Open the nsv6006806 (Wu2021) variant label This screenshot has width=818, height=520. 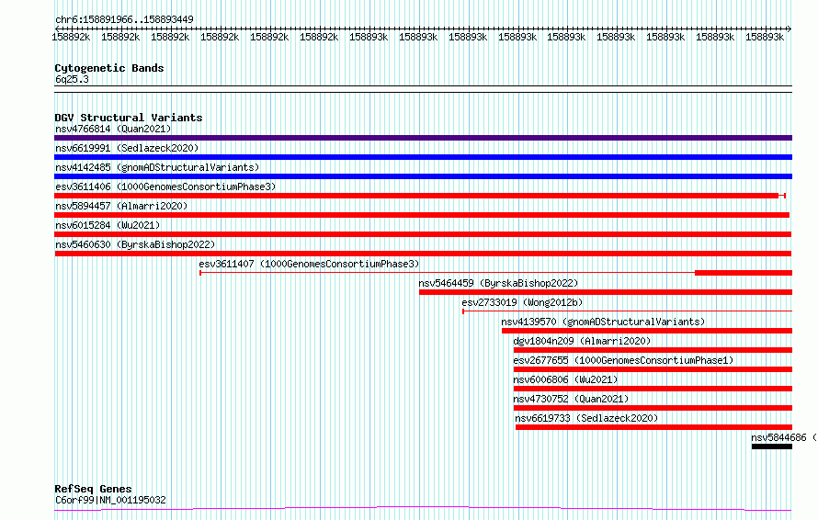click(565, 379)
